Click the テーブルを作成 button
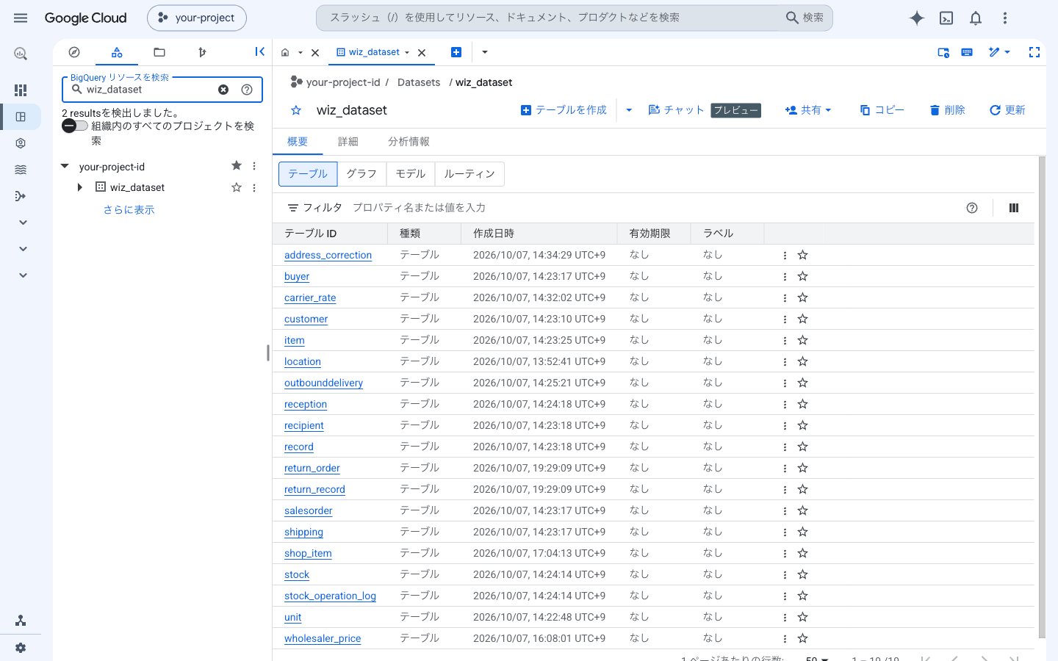The image size is (1058, 661). click(564, 110)
